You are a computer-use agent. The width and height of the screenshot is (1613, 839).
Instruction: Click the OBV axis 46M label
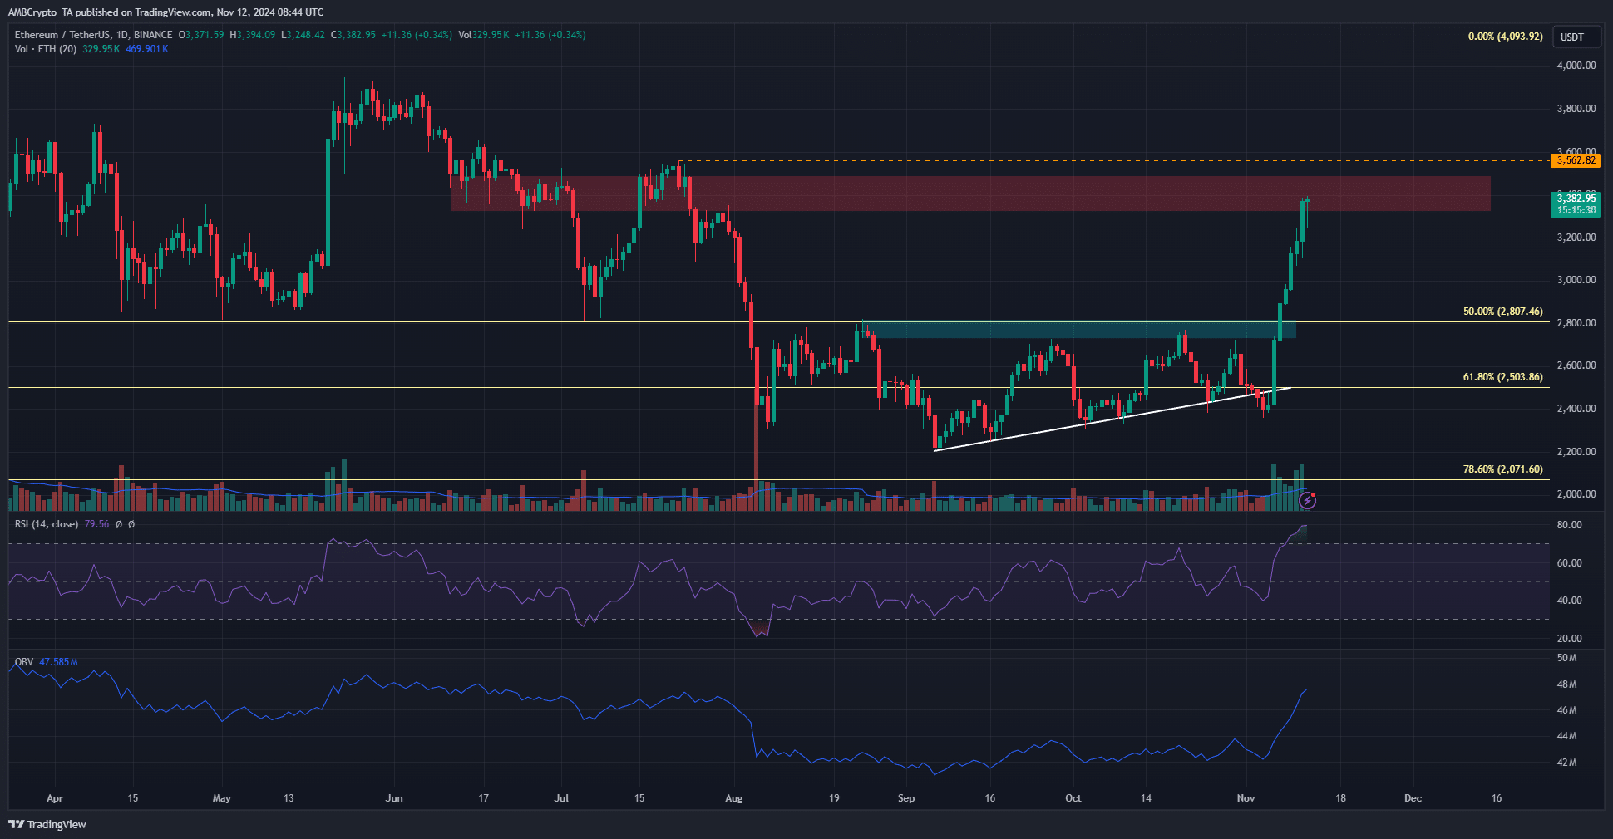1566,710
